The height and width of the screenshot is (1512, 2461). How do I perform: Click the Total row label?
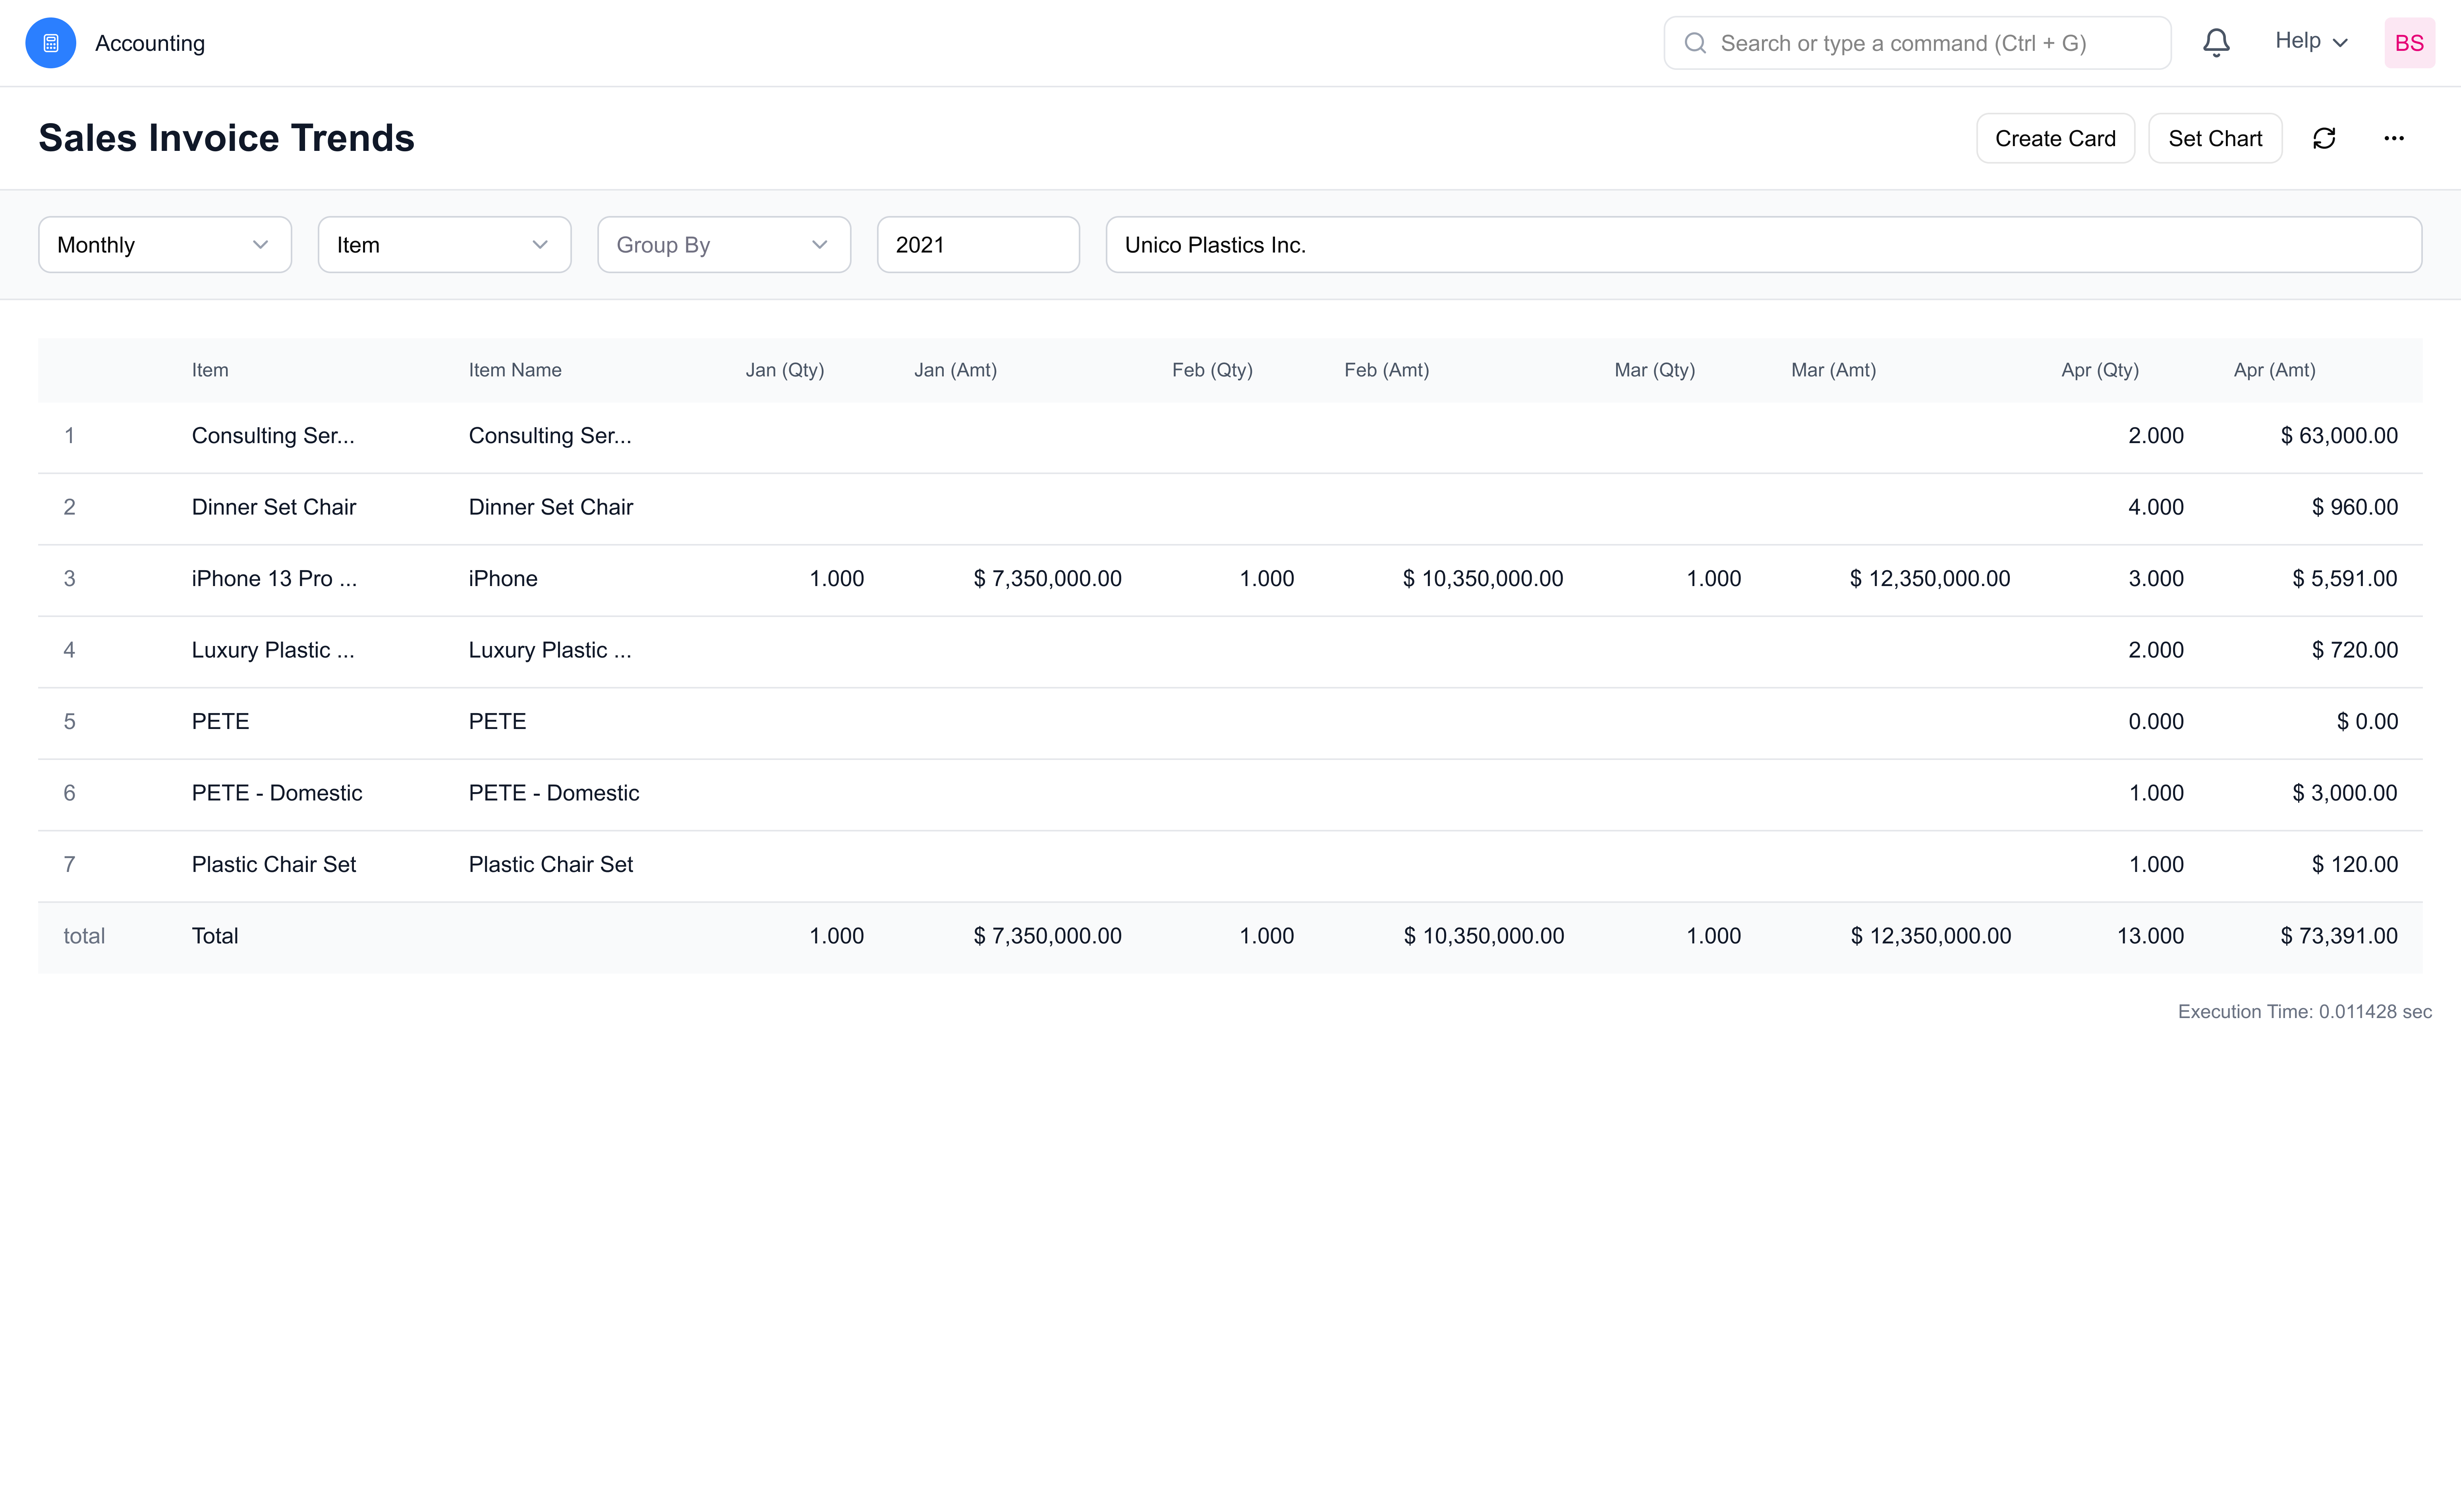point(215,936)
